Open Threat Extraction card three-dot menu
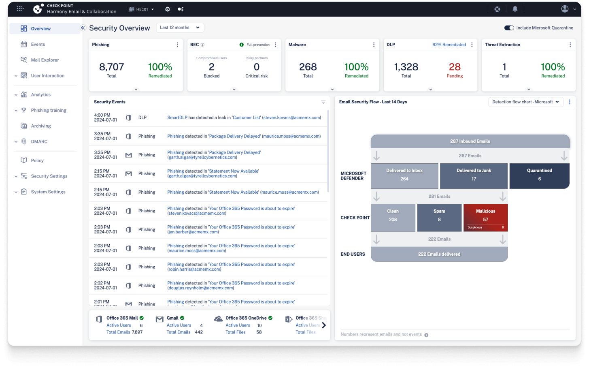589x374 pixels. [x=570, y=45]
